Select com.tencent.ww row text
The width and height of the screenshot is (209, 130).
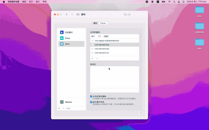102,49
